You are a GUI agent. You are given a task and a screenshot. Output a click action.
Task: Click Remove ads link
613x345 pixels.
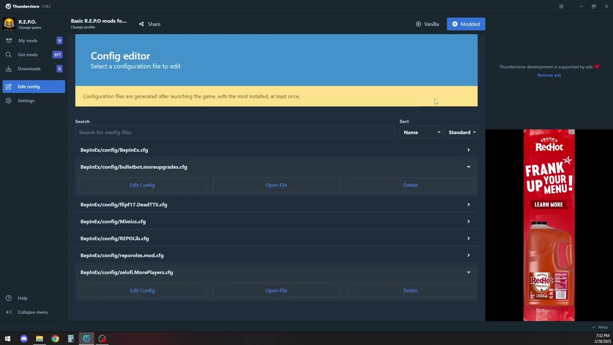pos(549,75)
